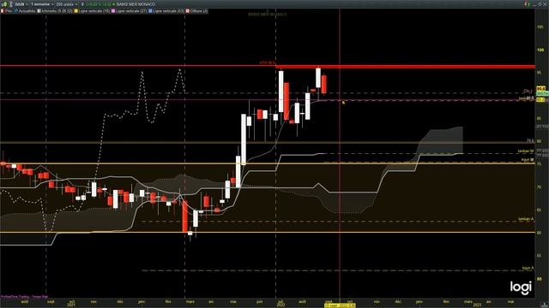Screen dimensions: 549x308
Task: Click the pink Ligne verticale swatch
Action: [113, 11]
